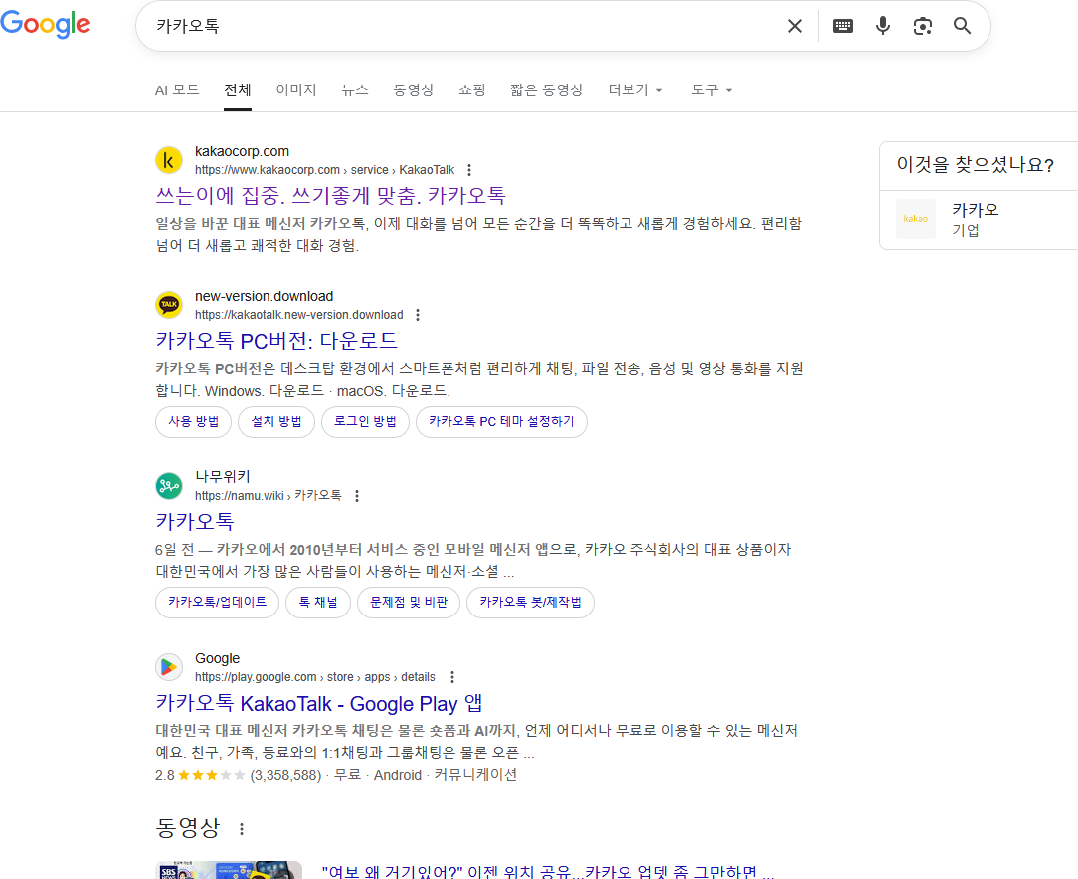Image resolution: width=1078 pixels, height=879 pixels.
Task: Click the Google logo
Action: coord(46,26)
